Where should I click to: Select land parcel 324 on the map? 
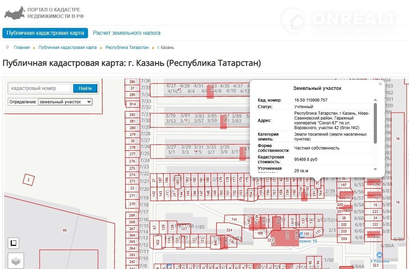[x=229, y=230]
